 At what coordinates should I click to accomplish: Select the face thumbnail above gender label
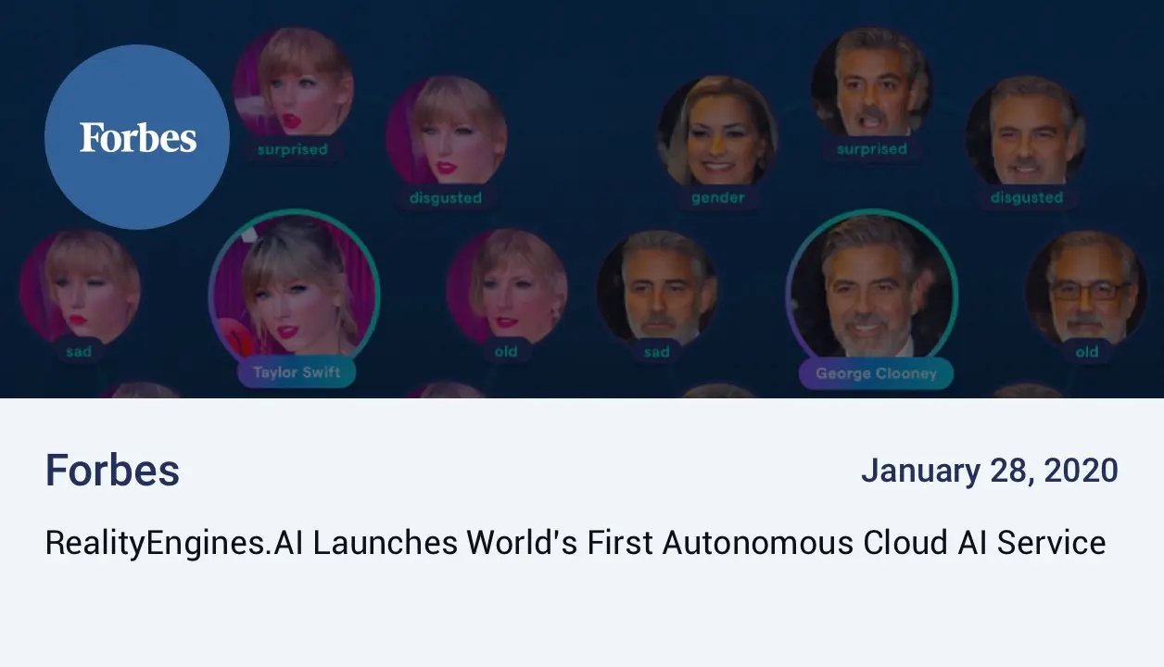pyautogui.click(x=717, y=132)
